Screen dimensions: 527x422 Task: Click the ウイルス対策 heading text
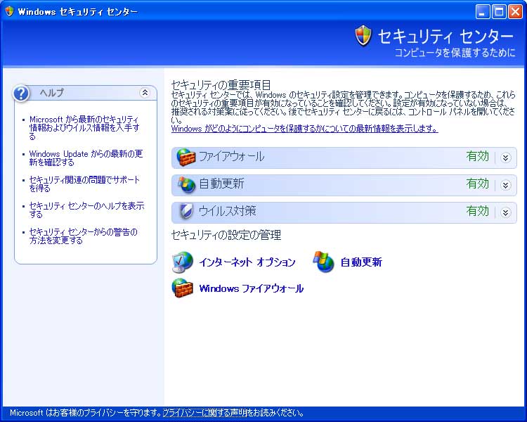tap(227, 211)
